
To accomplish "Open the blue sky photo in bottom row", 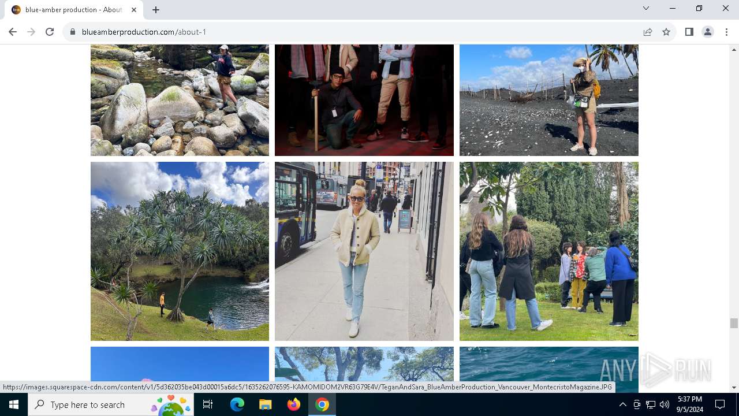I will pyautogui.click(x=180, y=364).
